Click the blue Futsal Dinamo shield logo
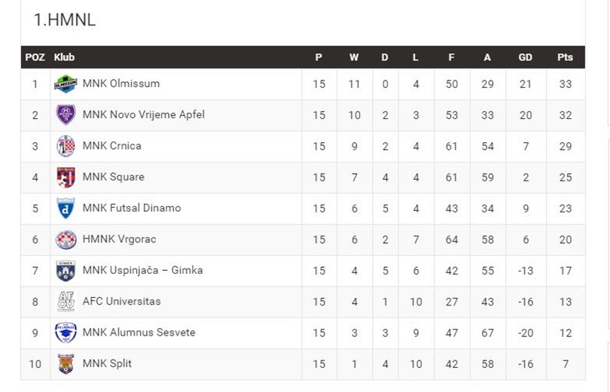 (x=66, y=208)
